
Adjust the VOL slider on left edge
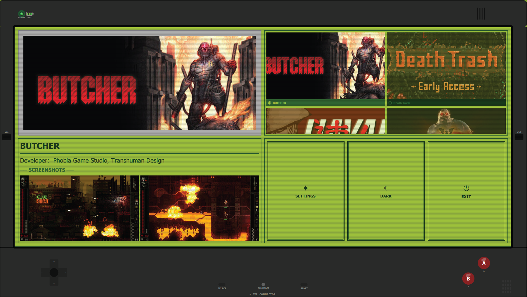point(7,137)
